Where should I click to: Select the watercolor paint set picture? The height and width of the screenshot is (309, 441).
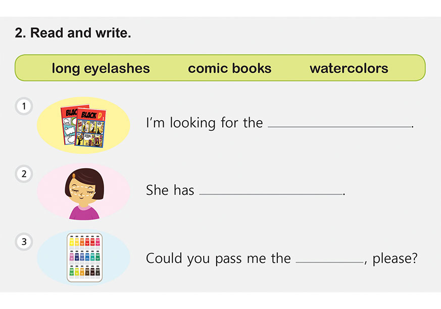[x=83, y=257]
